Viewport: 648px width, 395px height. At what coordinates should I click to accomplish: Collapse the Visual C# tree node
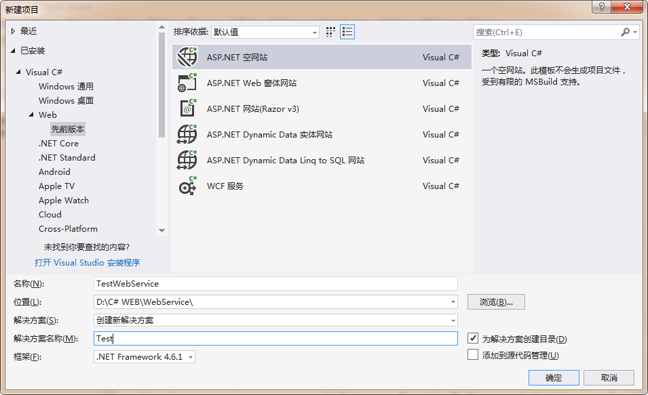click(x=18, y=72)
